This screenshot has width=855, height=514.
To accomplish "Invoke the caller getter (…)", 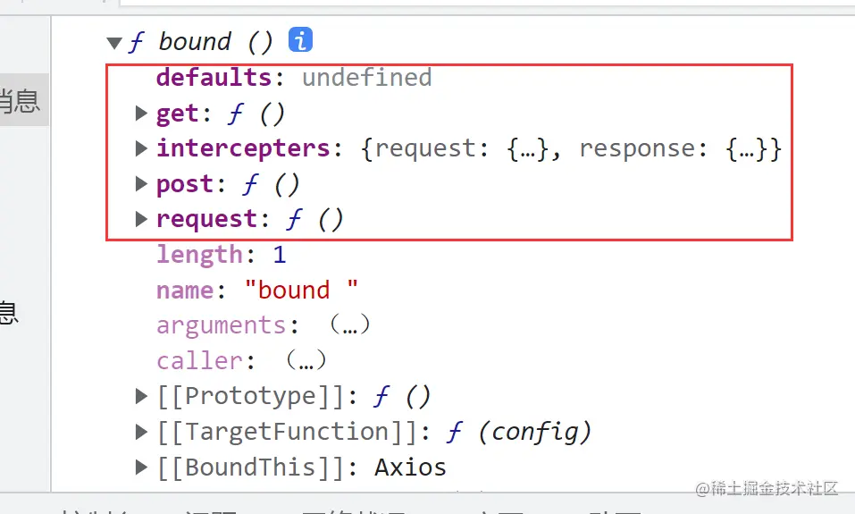I will (x=306, y=361).
